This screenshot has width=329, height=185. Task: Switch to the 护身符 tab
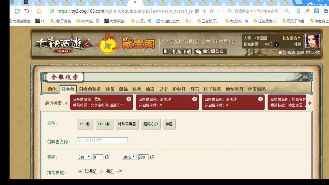(x=179, y=89)
